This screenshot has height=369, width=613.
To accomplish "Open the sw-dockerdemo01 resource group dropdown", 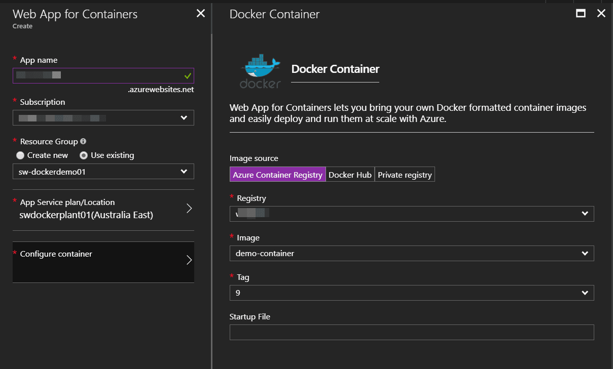I will [103, 172].
